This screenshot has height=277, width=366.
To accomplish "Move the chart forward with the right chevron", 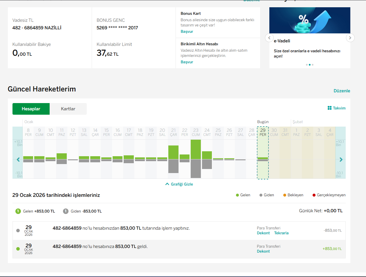I will (x=341, y=159).
